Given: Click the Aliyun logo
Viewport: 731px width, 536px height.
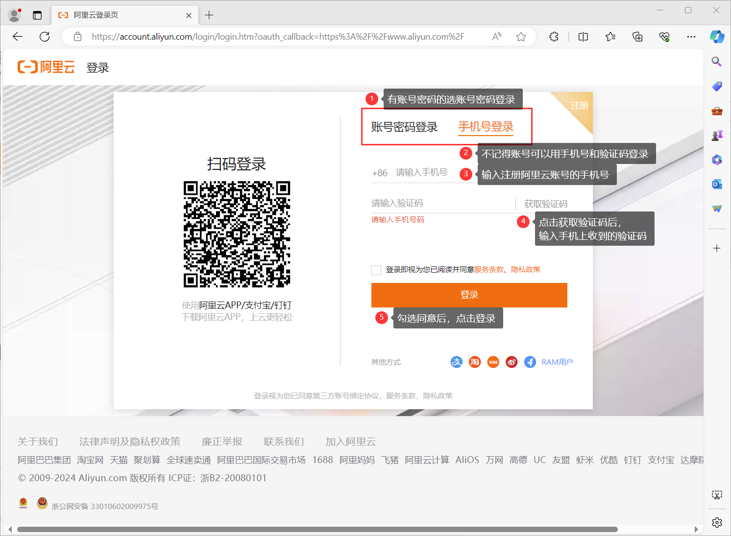Looking at the screenshot, I should point(46,67).
